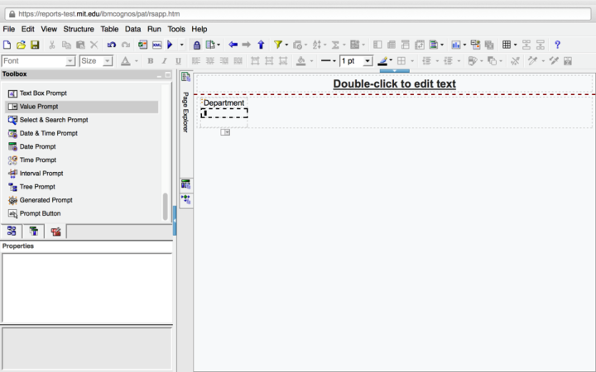Click the Filter funnel icon
The width and height of the screenshot is (596, 372).
[x=278, y=45]
